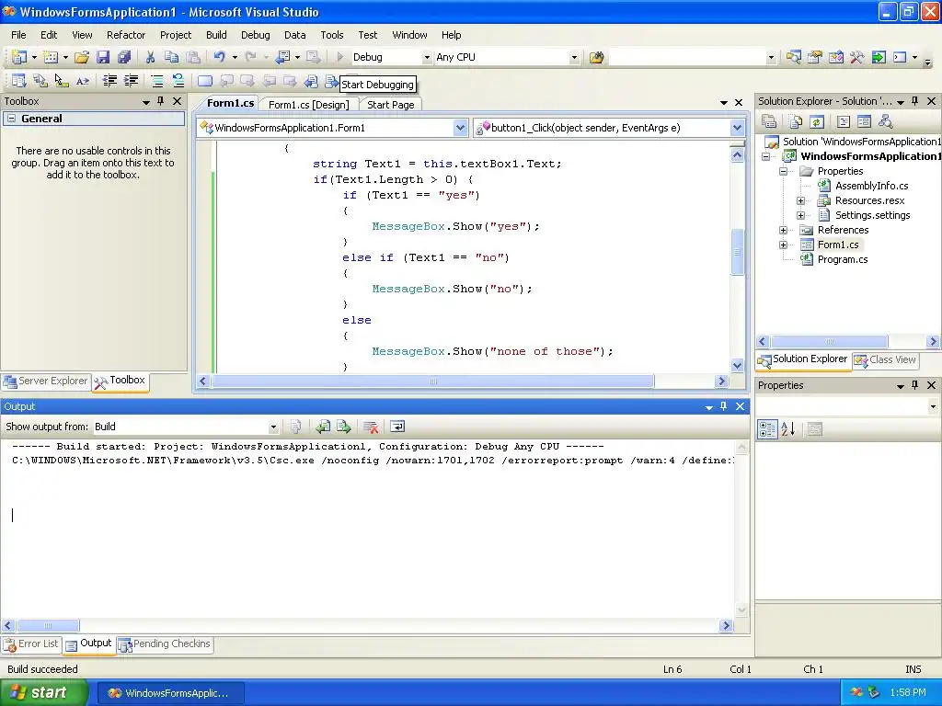Open the Pending Checkins tab

point(166,644)
